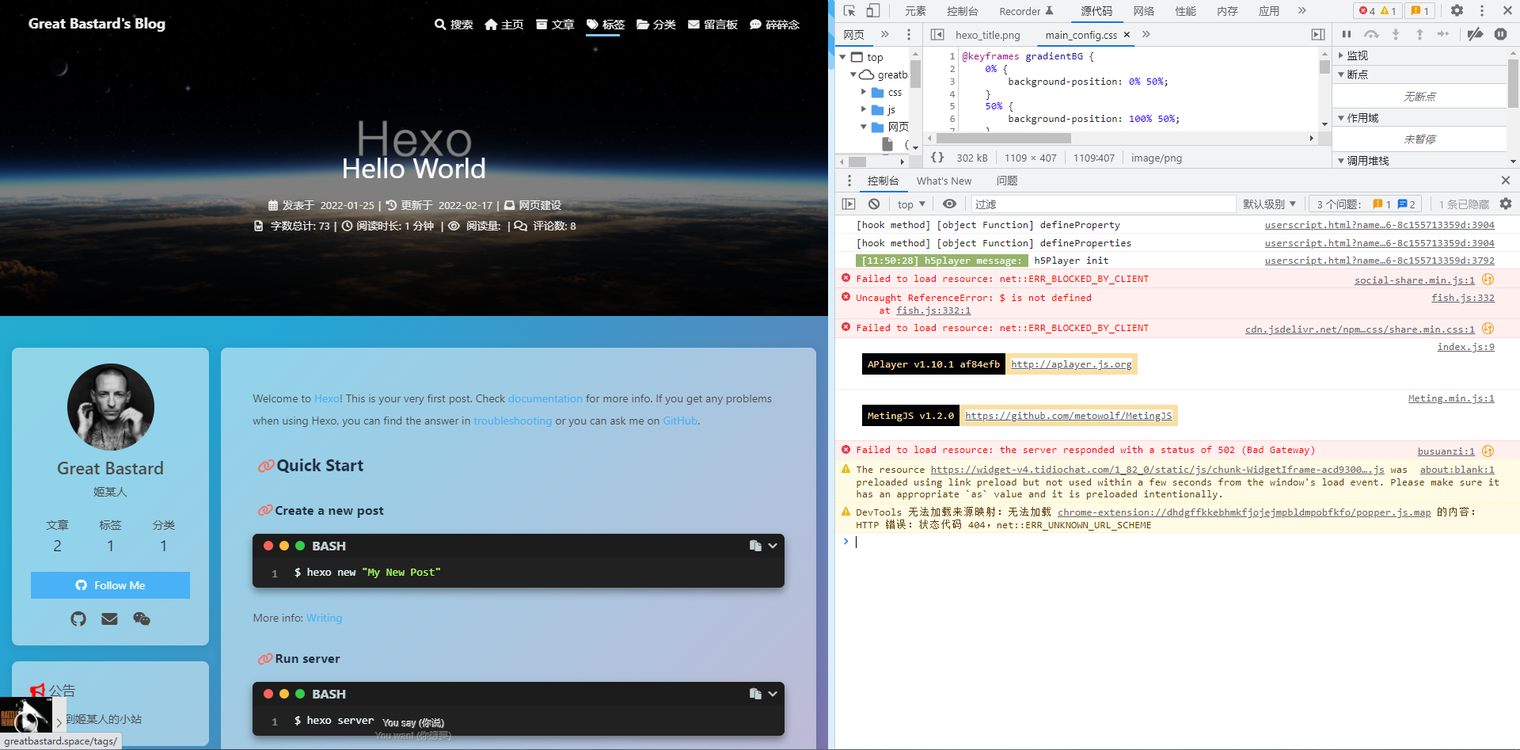Screen dimensions: 1520x750
Task: Switch to the 性能 panel tab
Action: 1185,11
